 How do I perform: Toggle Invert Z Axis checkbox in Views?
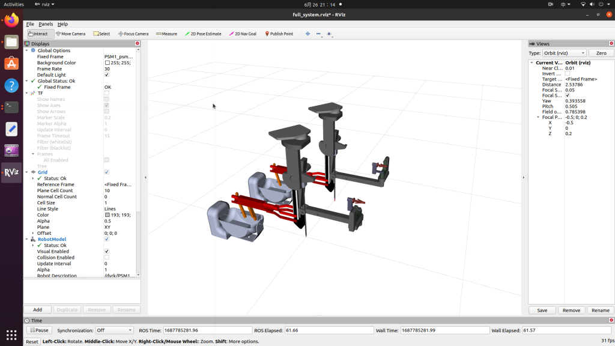[568, 74]
